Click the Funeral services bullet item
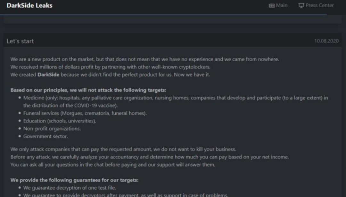346x197 pixels. (85, 113)
